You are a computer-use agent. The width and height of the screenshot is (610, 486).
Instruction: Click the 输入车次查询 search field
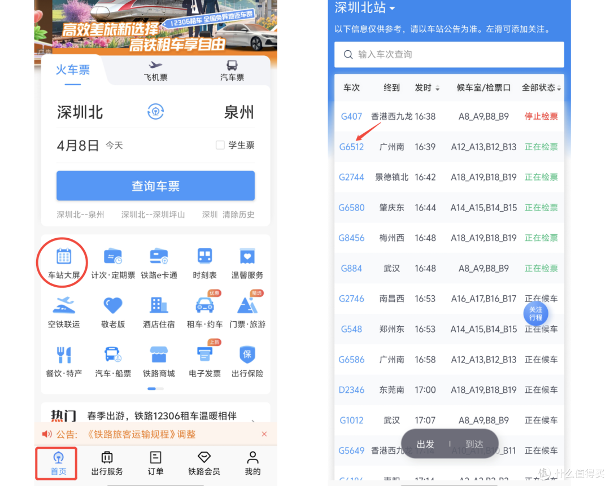[x=450, y=54]
